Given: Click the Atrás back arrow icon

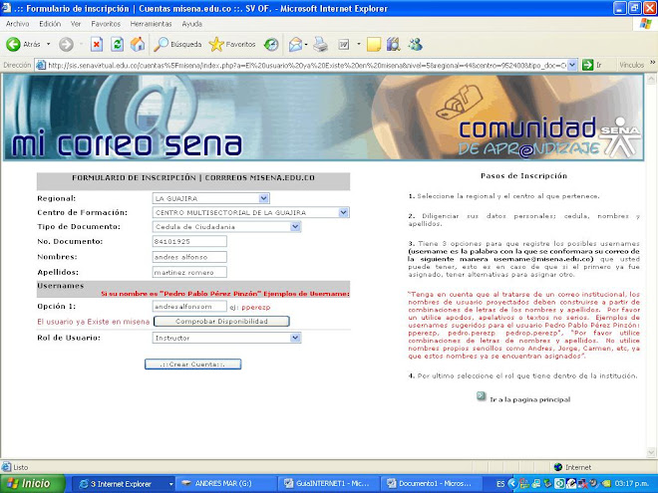Looking at the screenshot, I should tap(13, 44).
